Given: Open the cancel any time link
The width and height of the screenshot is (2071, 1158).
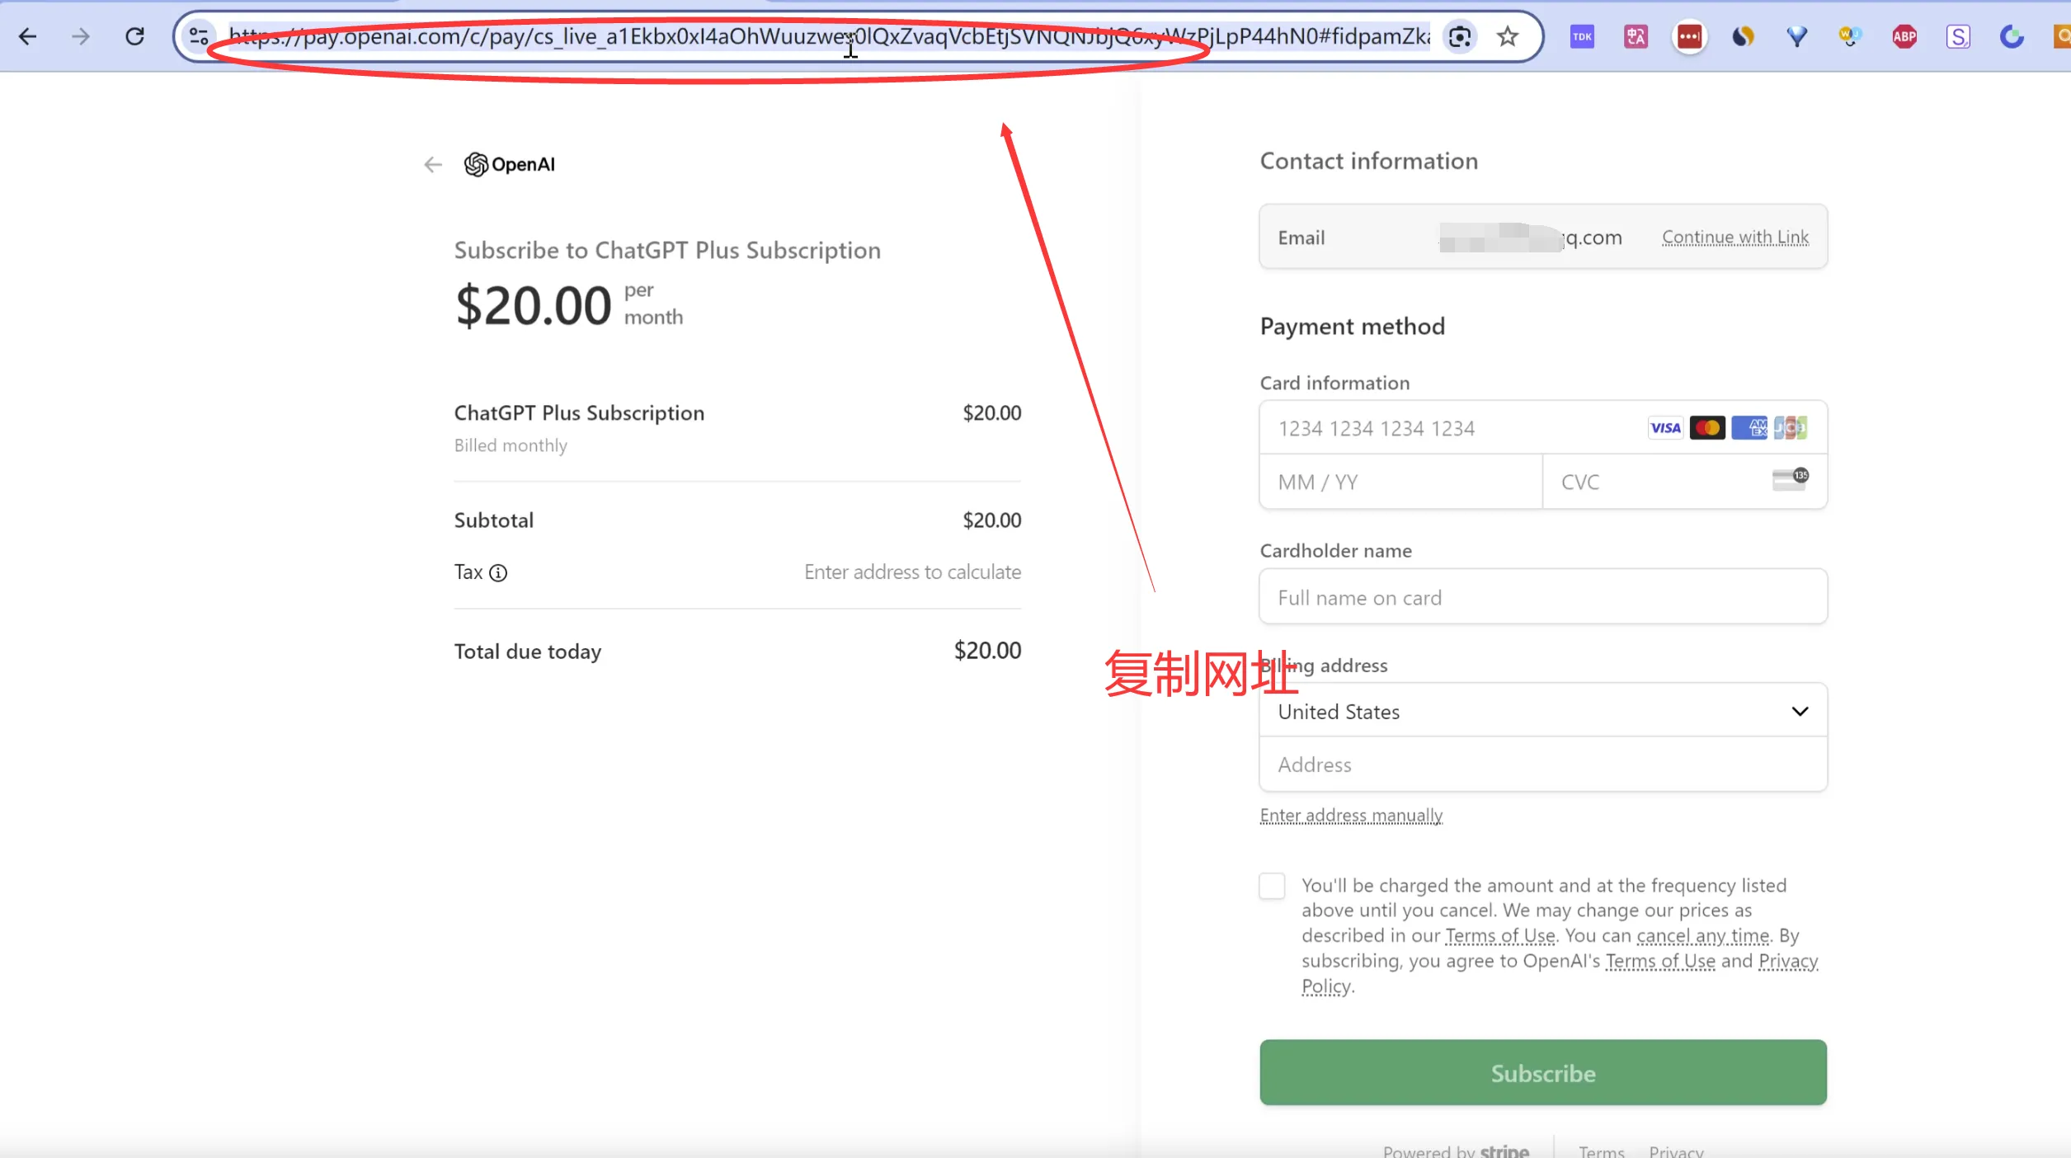Looking at the screenshot, I should (1702, 936).
